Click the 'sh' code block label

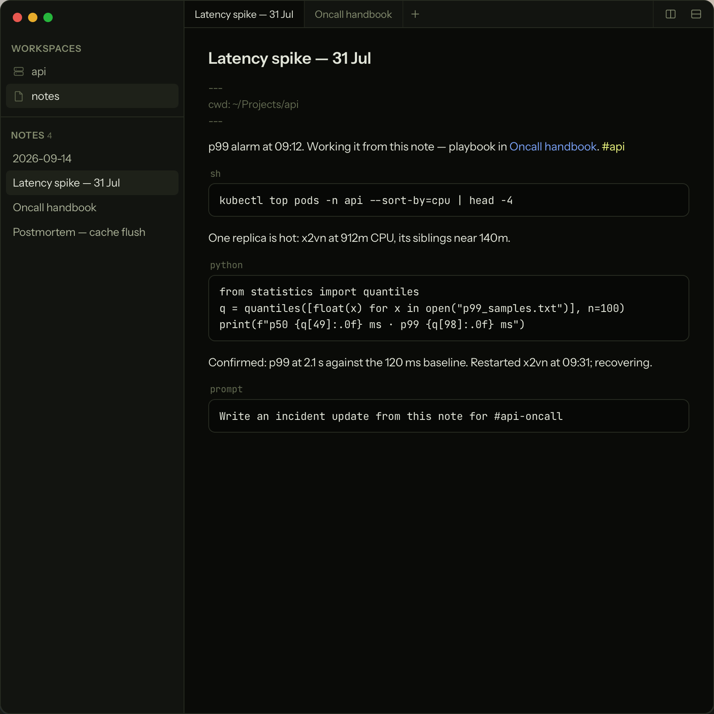(215, 173)
